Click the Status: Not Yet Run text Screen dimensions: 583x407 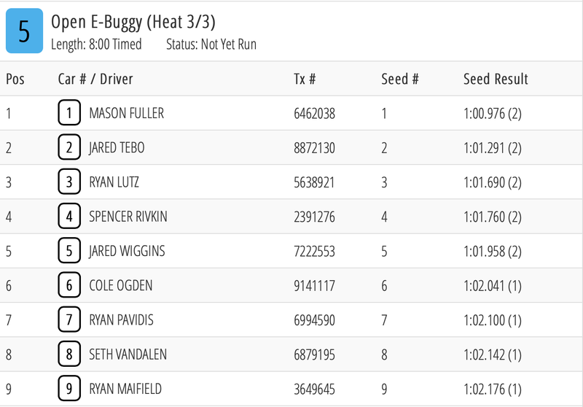[211, 44]
